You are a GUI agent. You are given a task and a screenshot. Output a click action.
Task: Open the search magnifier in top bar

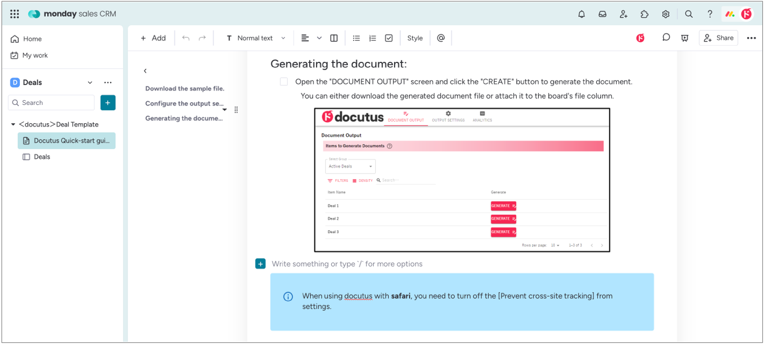pos(689,14)
